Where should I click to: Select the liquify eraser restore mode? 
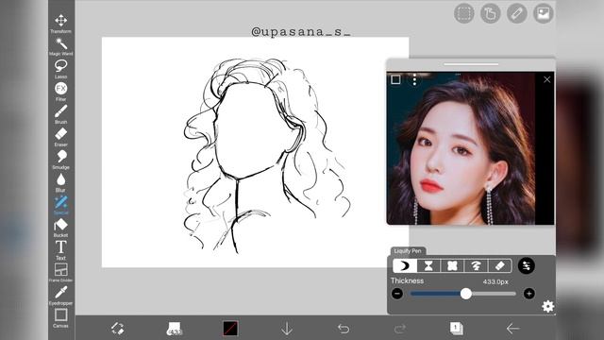click(x=499, y=265)
